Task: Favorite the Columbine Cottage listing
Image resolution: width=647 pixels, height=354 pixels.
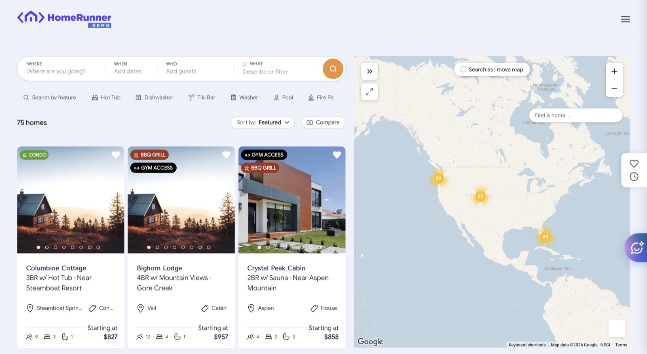Action: (x=116, y=155)
